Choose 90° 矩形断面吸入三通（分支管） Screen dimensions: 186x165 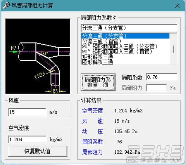[x=125, y=46]
